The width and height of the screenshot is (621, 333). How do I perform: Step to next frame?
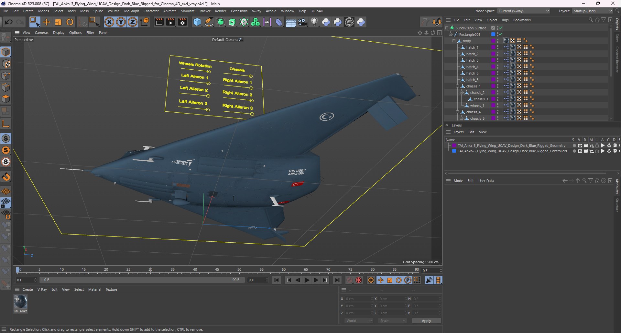click(316, 280)
